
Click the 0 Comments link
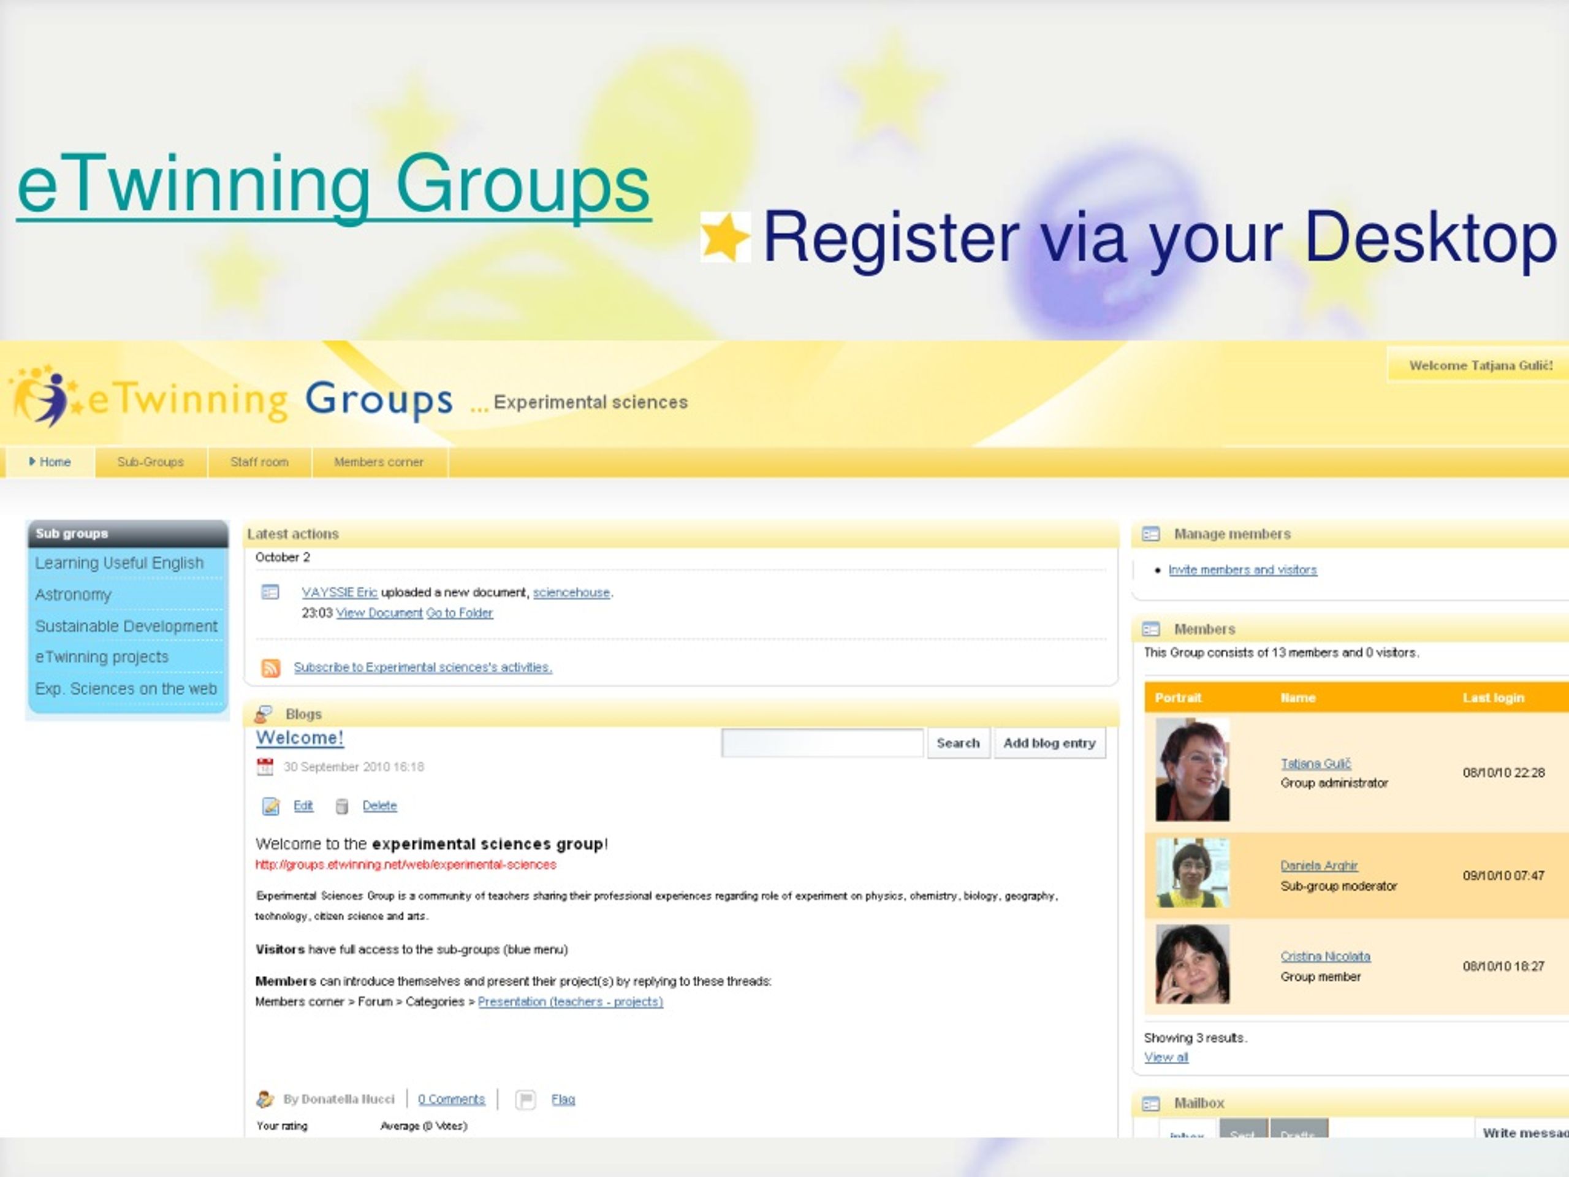[451, 1099]
